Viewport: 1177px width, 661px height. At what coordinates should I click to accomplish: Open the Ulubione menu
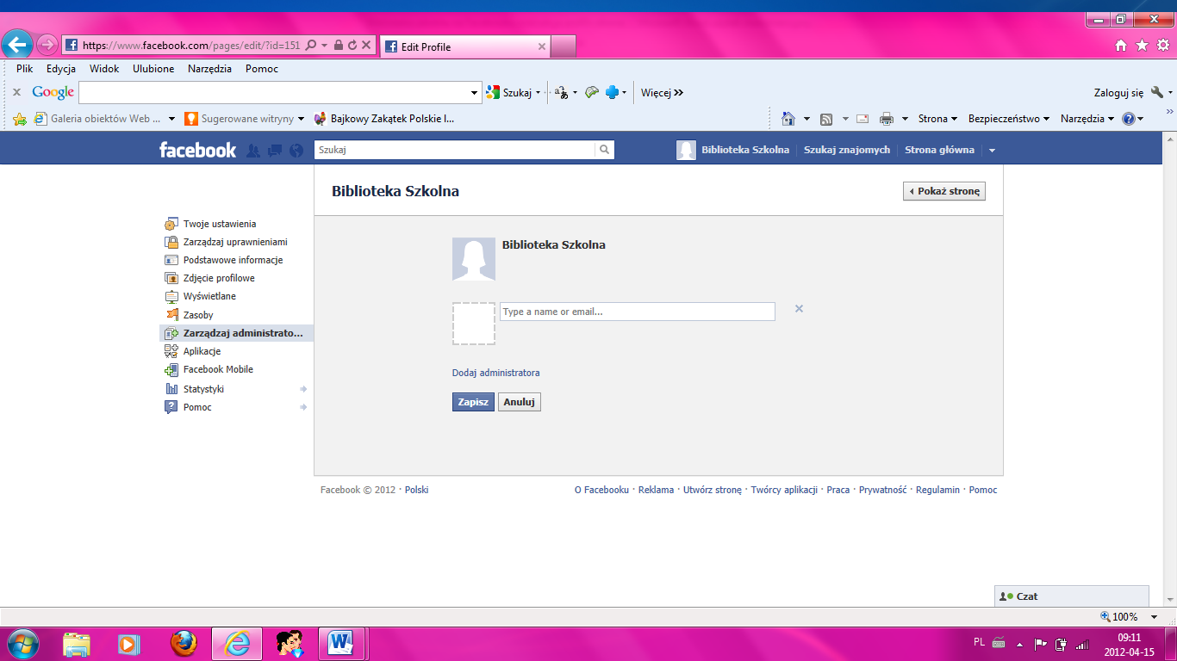point(153,69)
